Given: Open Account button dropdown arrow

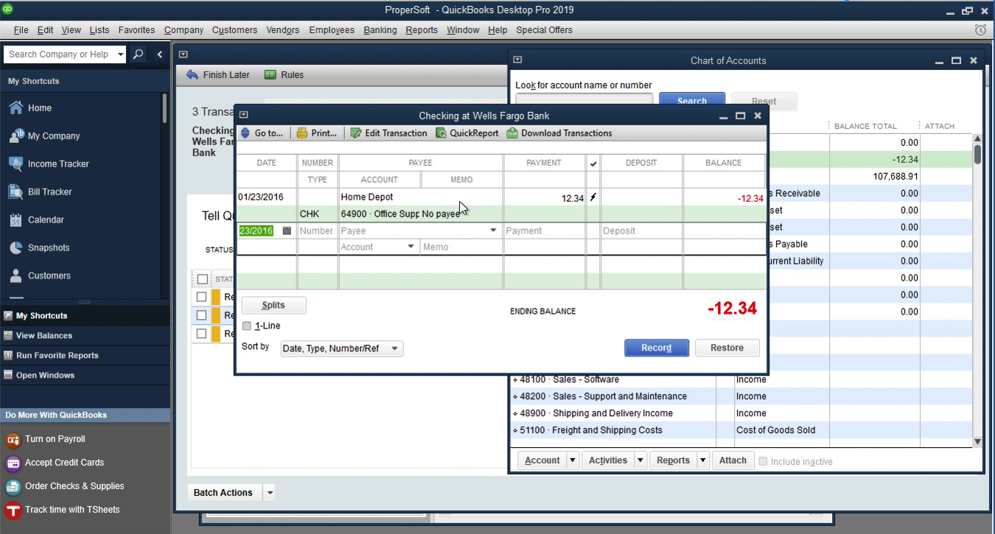Looking at the screenshot, I should (573, 460).
